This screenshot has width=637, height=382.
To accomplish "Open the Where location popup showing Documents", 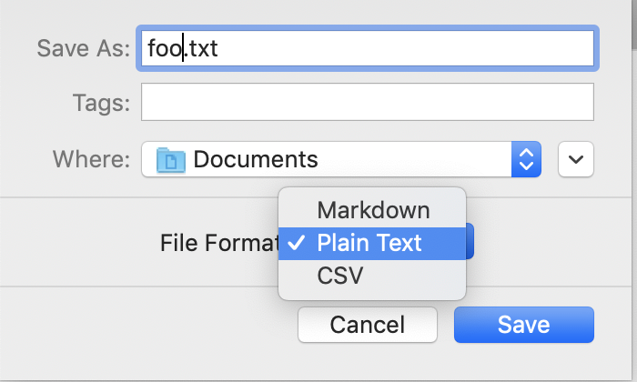I will [x=341, y=159].
